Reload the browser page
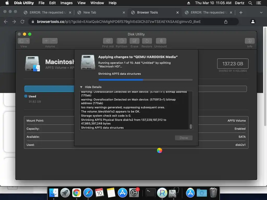 [22, 22]
